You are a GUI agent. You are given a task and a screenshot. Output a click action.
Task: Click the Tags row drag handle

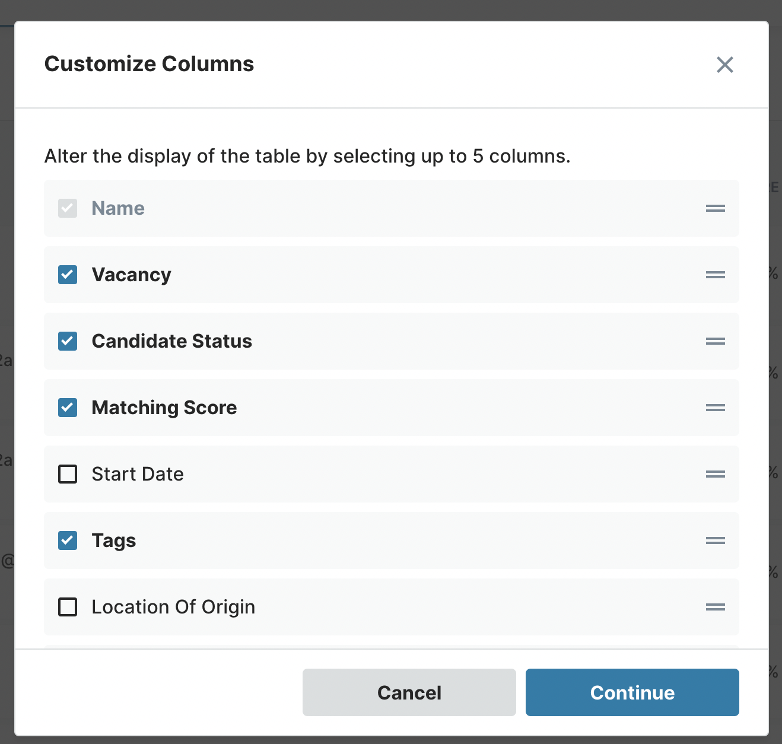(715, 540)
